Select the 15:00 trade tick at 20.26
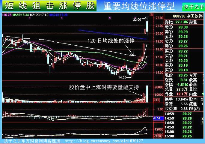This screenshot has height=144, width=205. 178,132
